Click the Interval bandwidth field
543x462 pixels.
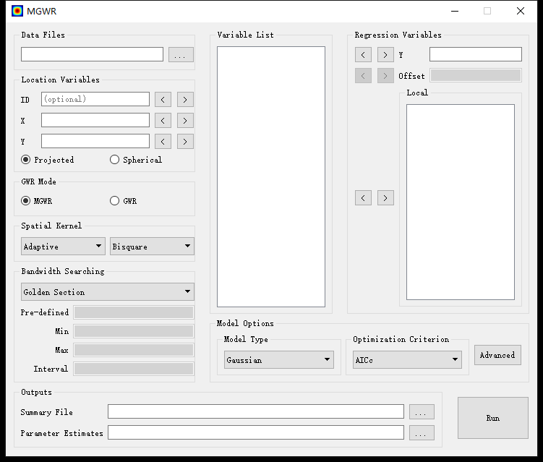134,369
